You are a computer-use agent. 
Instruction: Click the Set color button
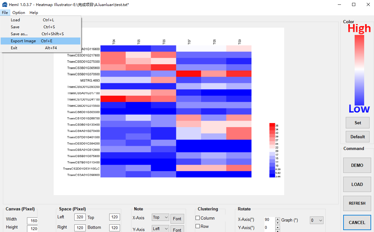(357, 123)
